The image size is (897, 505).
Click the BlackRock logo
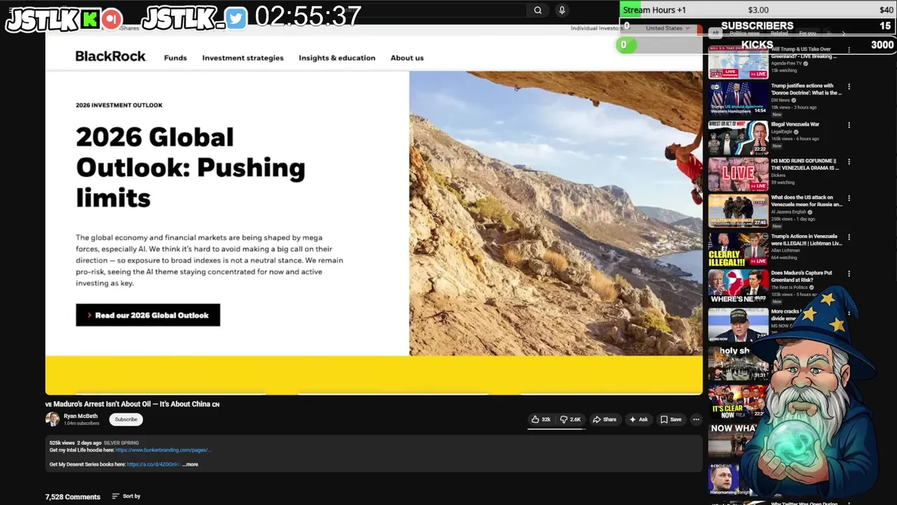(x=111, y=56)
